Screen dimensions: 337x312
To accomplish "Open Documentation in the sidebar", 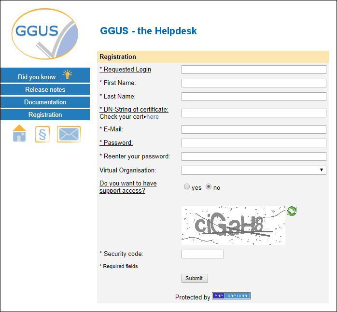I will click(x=45, y=102).
